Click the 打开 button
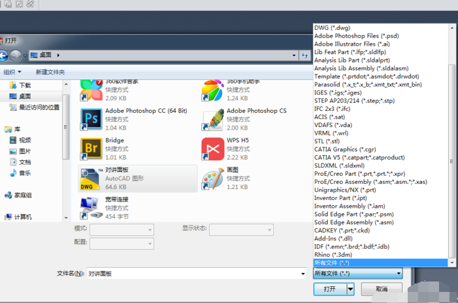Viewport: 458px width, 303px height. 330,289
